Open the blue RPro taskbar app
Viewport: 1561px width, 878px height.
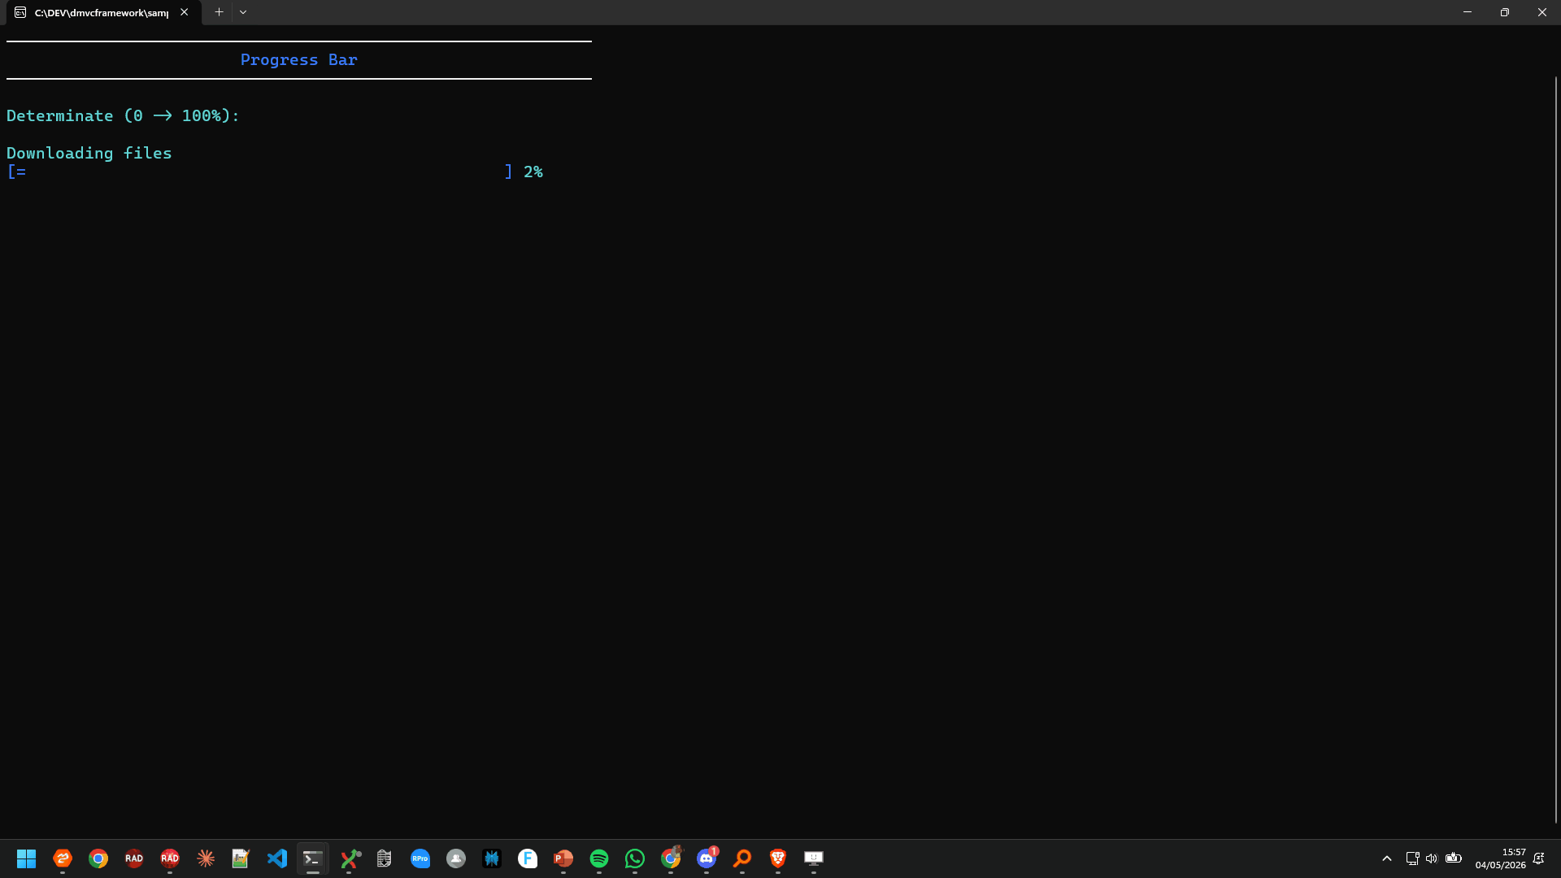coord(420,858)
